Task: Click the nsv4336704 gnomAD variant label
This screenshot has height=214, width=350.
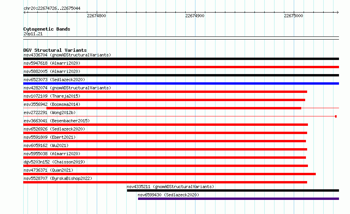Action: coord(67,55)
